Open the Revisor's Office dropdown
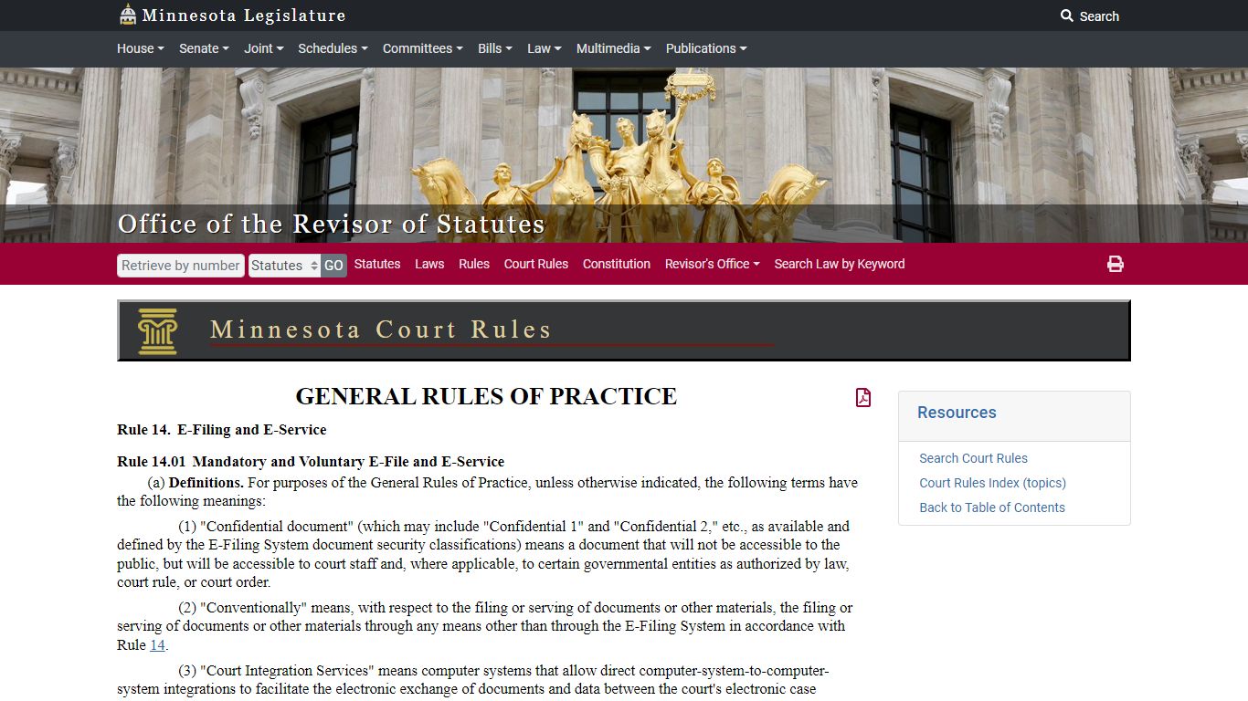The height and width of the screenshot is (701, 1248). tap(713, 264)
